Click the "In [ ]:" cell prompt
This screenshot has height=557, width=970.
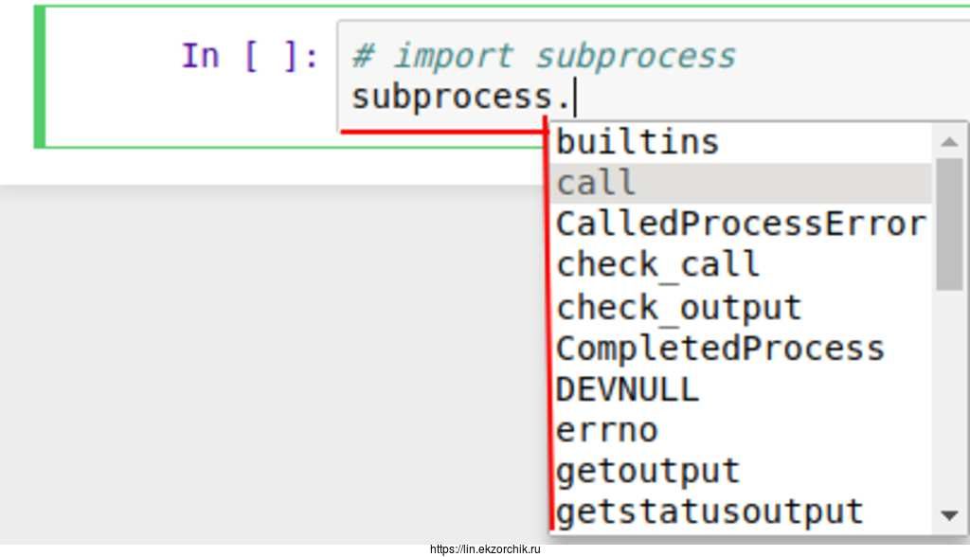coord(249,56)
